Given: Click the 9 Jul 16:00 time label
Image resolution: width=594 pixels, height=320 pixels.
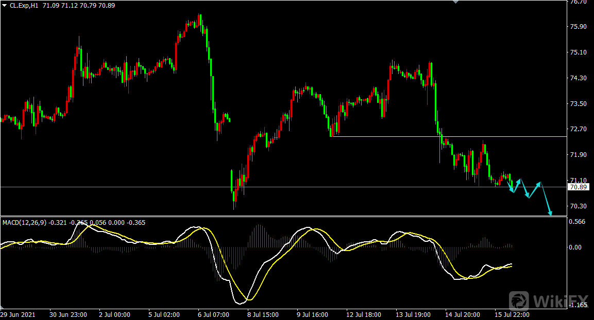Looking at the screenshot, I should (312, 314).
